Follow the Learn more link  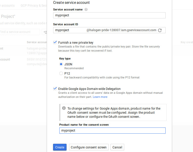point(100,97)
